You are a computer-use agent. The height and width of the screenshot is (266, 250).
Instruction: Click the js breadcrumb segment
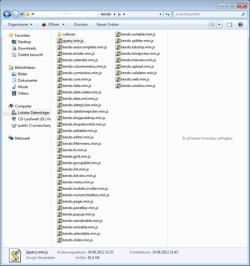point(119,14)
